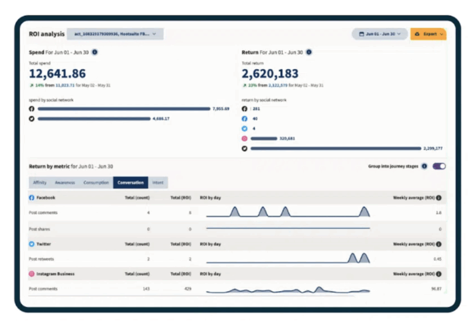The height and width of the screenshot is (332, 469).
Task: Click the pink Instagram icon beside 320,681 return
Action: click(245, 139)
